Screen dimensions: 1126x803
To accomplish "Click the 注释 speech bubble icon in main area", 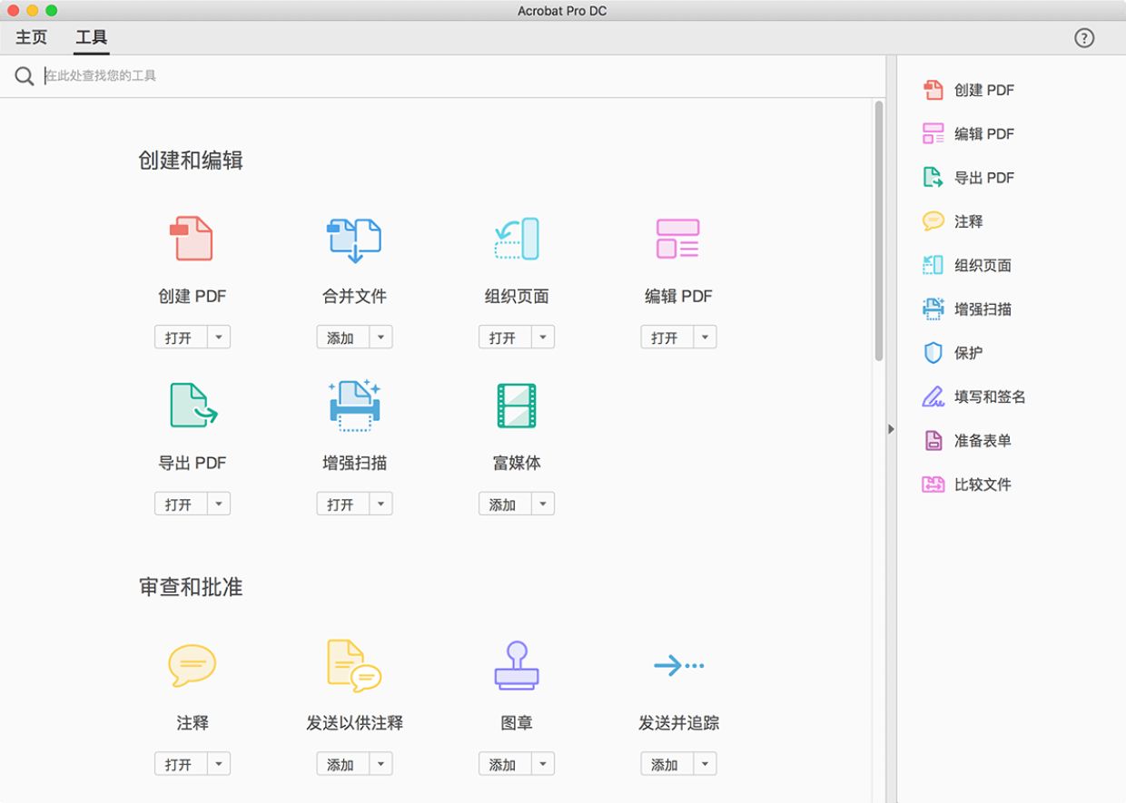I will pos(192,665).
